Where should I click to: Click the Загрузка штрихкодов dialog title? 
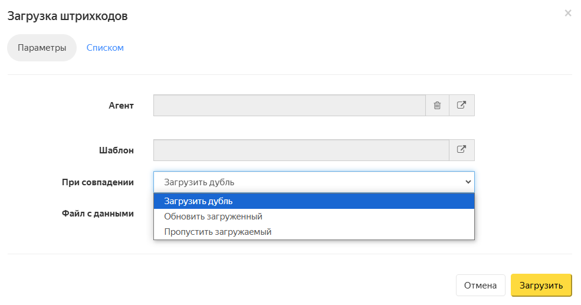(x=67, y=16)
